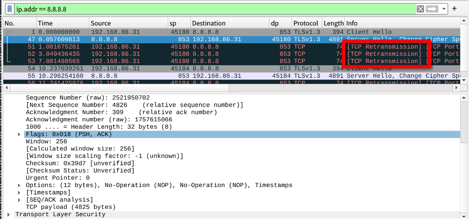Select packet 53 at time 7.081480565
The image size is (469, 219).
click(232, 61)
